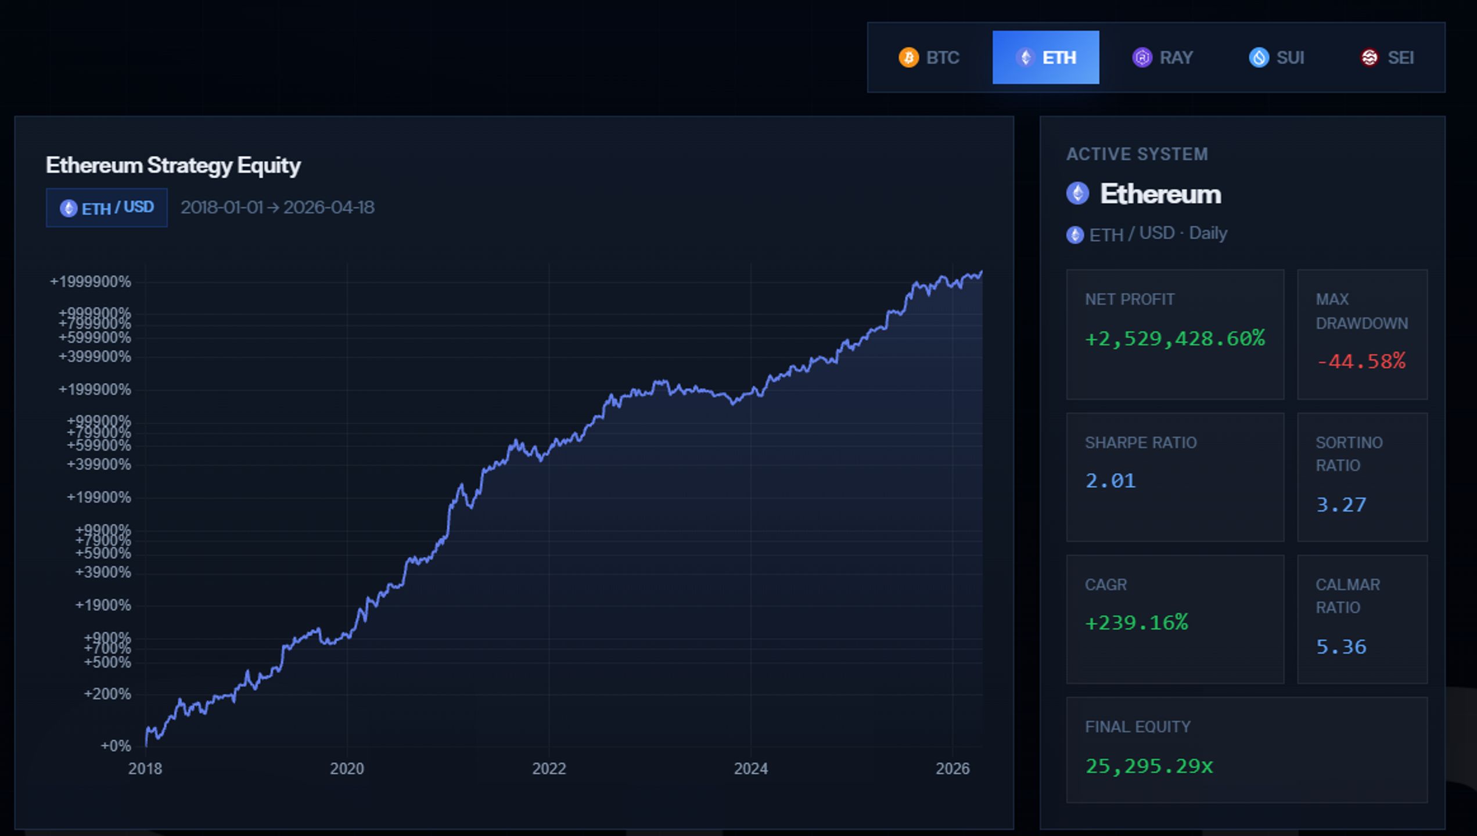Click the 2026 x-axis label
Viewport: 1477px width, 836px height.
pyautogui.click(x=953, y=769)
